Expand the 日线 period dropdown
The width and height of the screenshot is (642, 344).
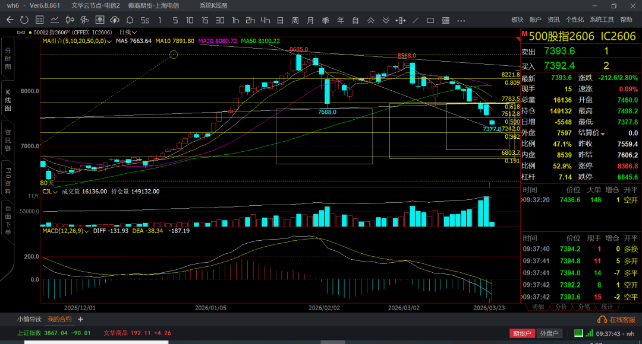coord(128,32)
